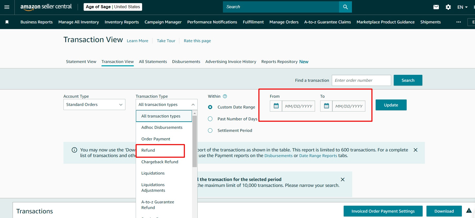475x218 pixels.
Task: Choose A-to-z Guarantee Refund option
Action: [164, 205]
